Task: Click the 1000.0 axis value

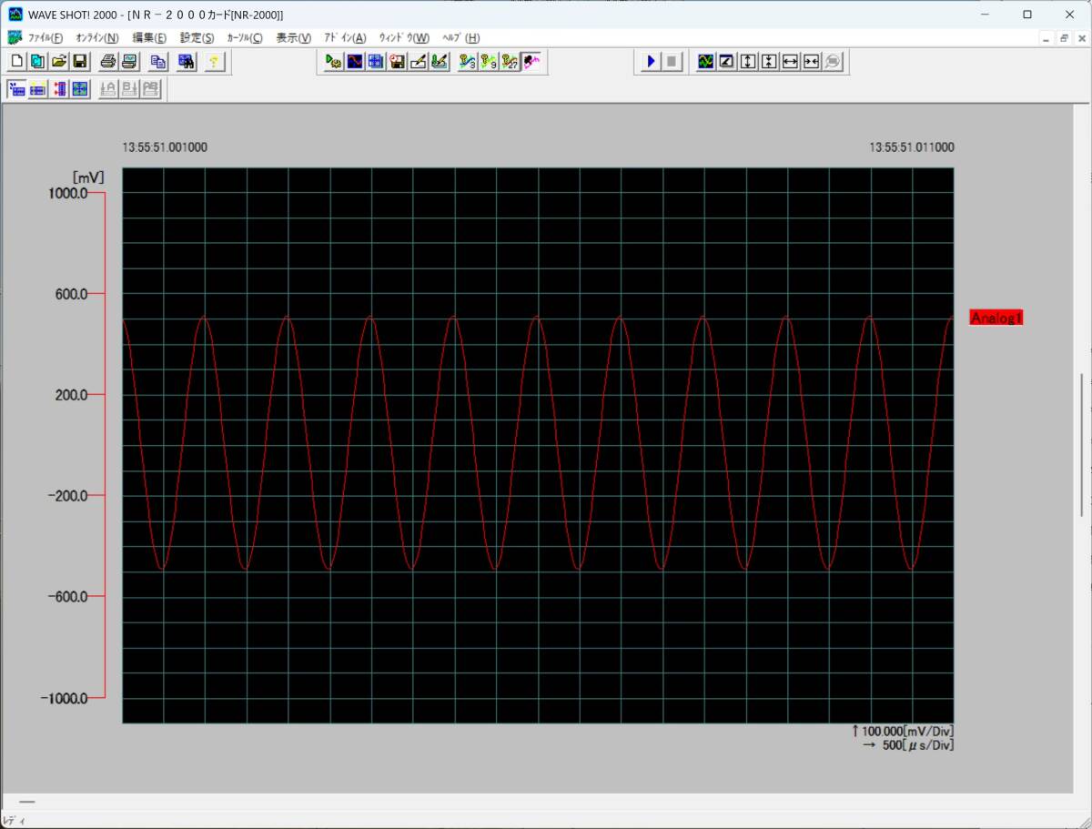Action: pyautogui.click(x=70, y=193)
